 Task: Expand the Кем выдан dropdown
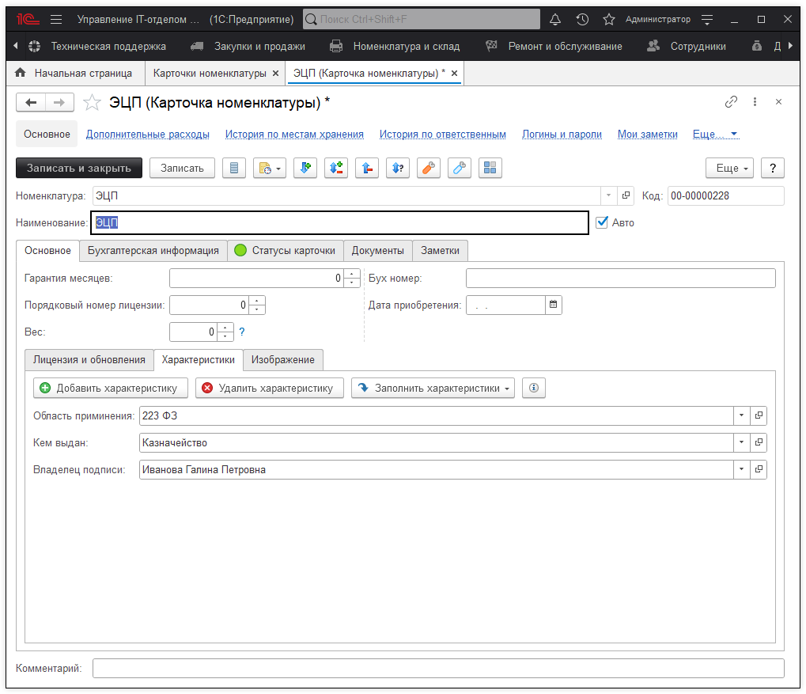(741, 442)
